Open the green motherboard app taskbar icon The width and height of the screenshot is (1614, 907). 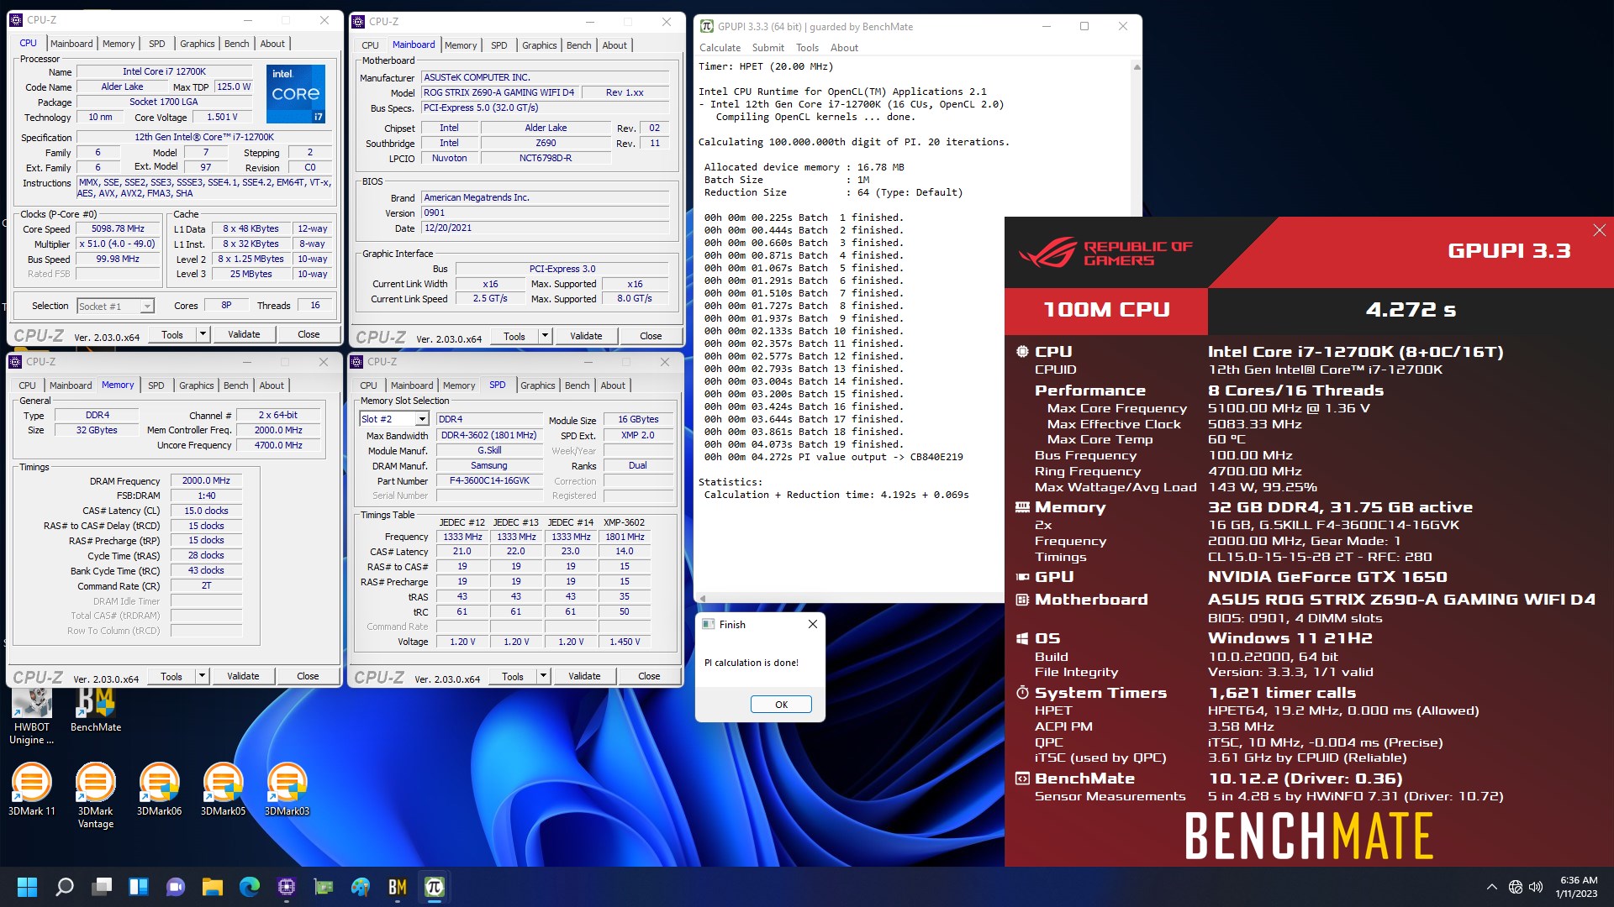coord(324,887)
